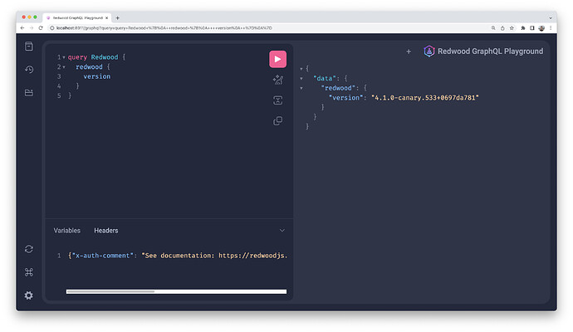This screenshot has width=573, height=332.
Task: Reload the page in the browser
Action: [41, 27]
